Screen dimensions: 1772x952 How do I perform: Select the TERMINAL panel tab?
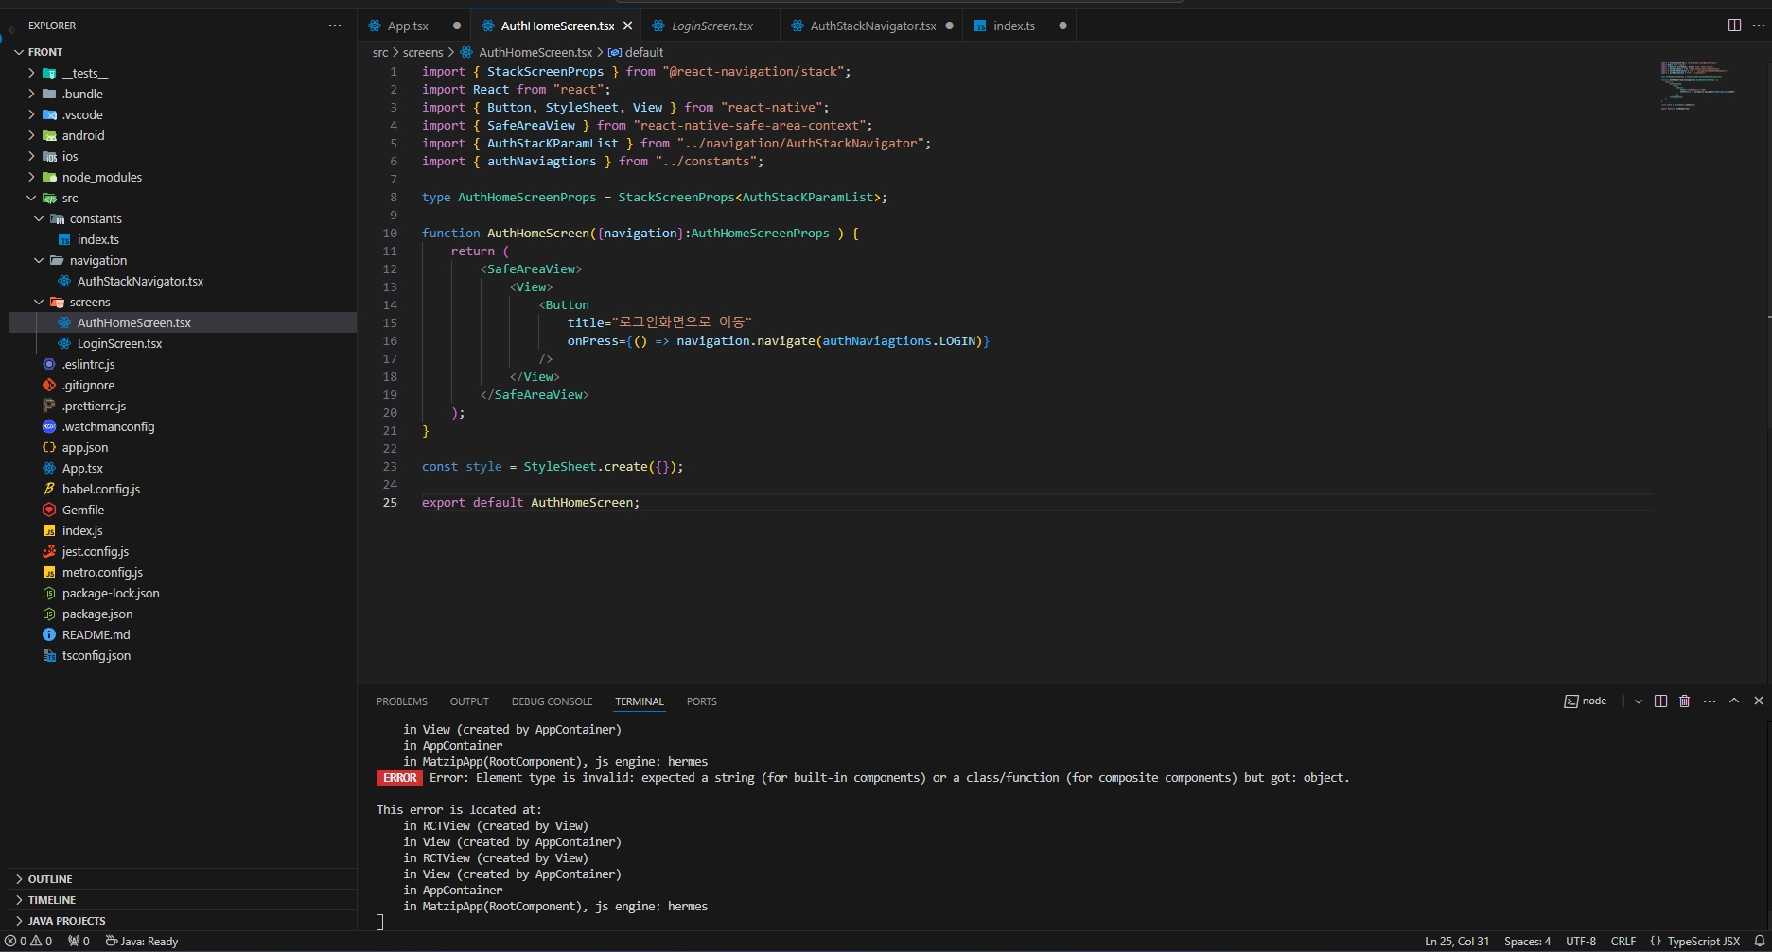pyautogui.click(x=640, y=701)
